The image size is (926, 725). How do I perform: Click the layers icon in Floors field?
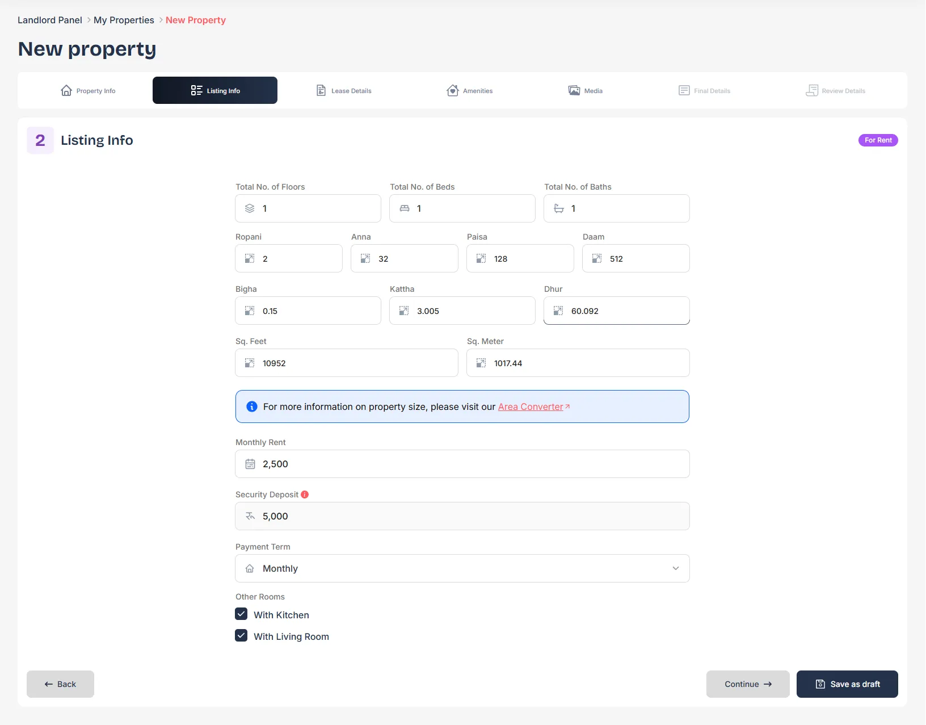[250, 208]
